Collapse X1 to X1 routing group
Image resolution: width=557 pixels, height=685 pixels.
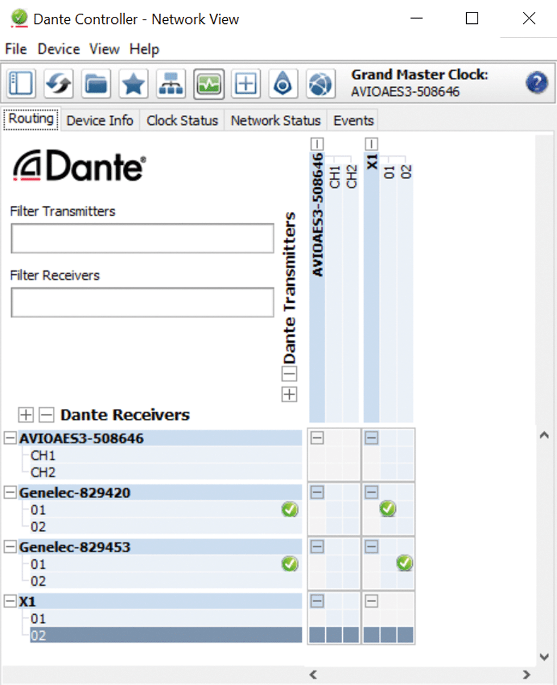pos(372,601)
